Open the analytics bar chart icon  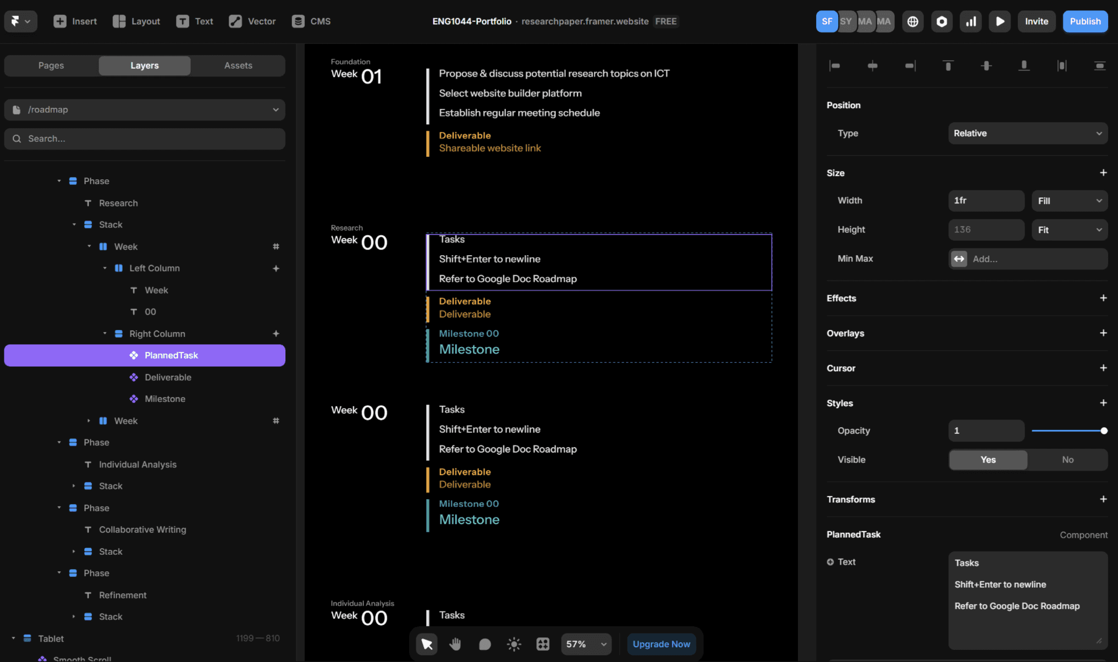[971, 21]
